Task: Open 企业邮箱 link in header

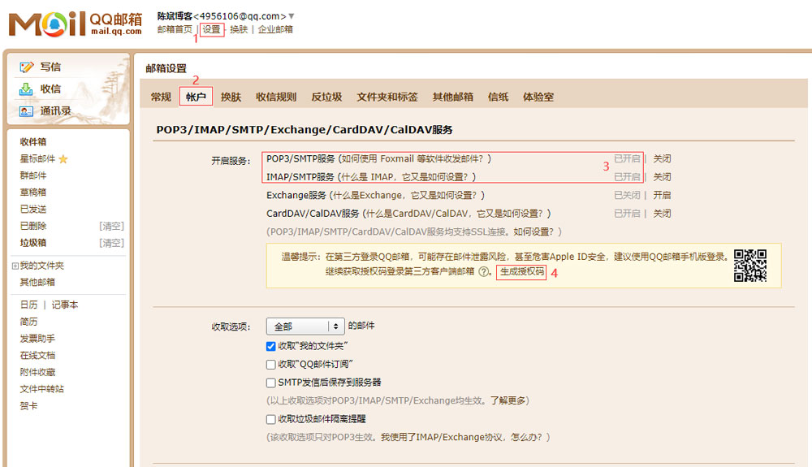Action: coord(275,29)
